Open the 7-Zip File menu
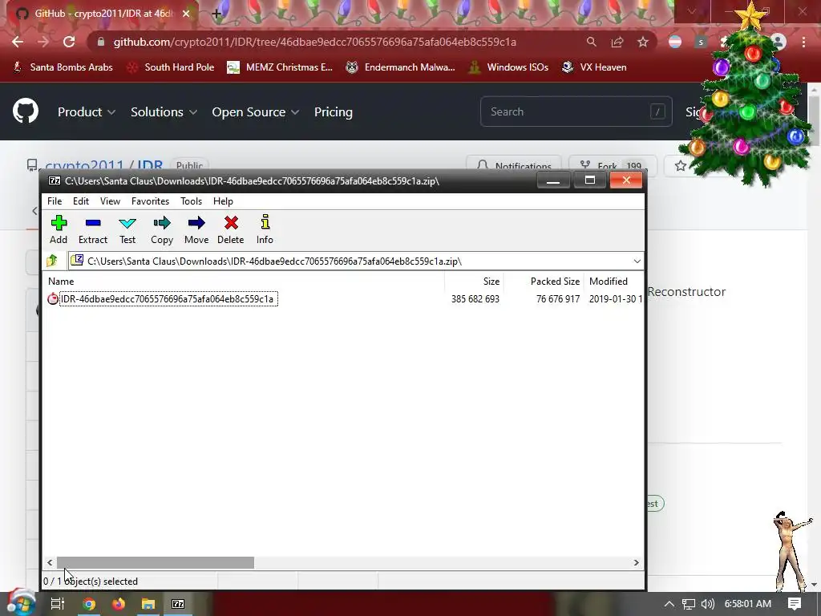The image size is (821, 616). 55,201
